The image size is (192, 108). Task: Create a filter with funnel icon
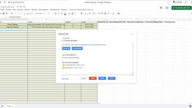108,13
